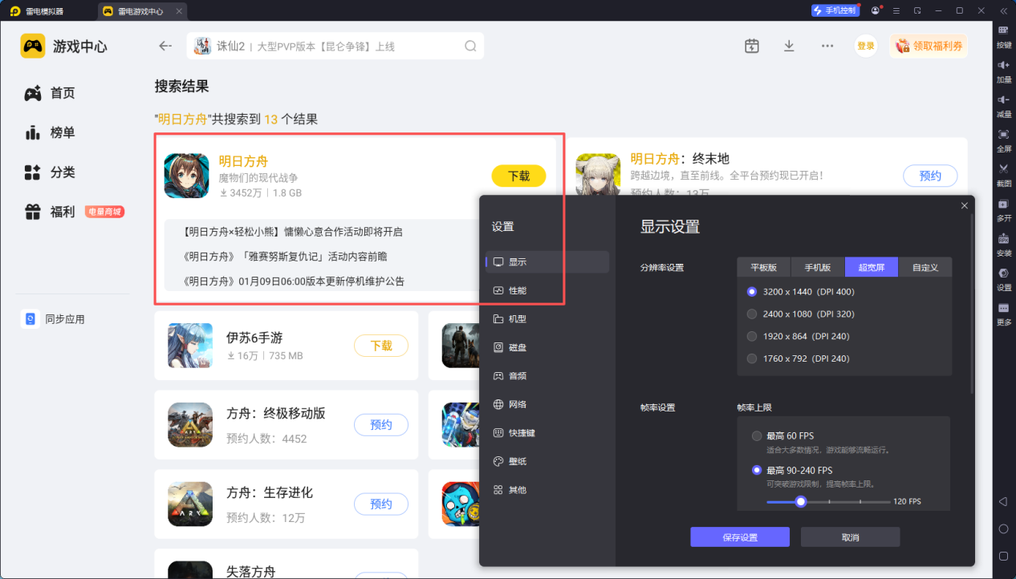This screenshot has height=579, width=1016.
Task: Open 更多 tools in right toolbar
Action: [x=1004, y=313]
